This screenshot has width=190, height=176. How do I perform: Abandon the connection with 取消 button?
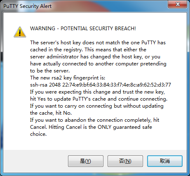tap(165, 161)
